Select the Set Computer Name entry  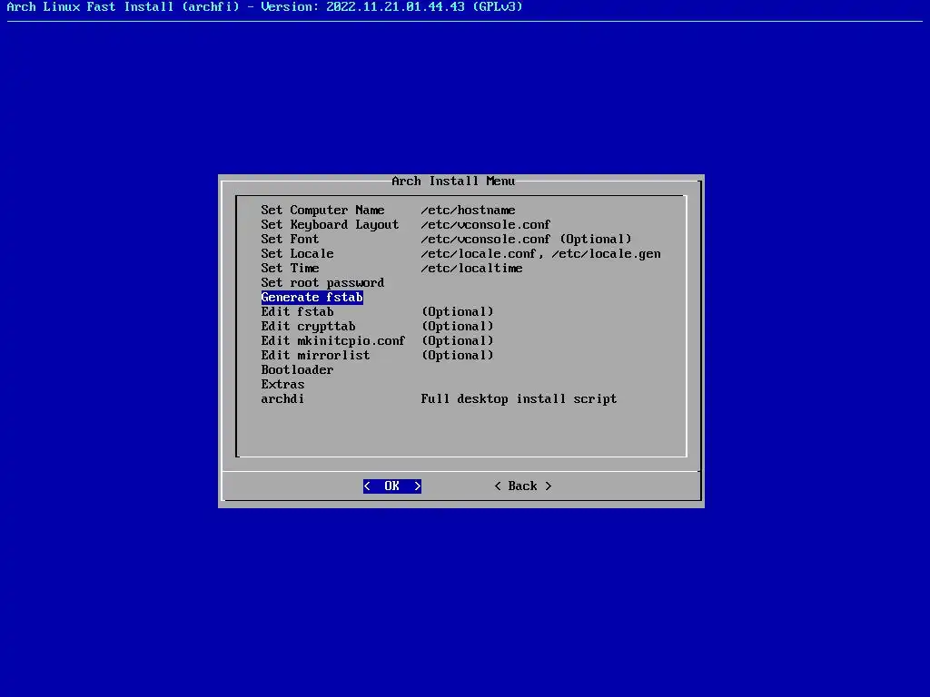322,210
